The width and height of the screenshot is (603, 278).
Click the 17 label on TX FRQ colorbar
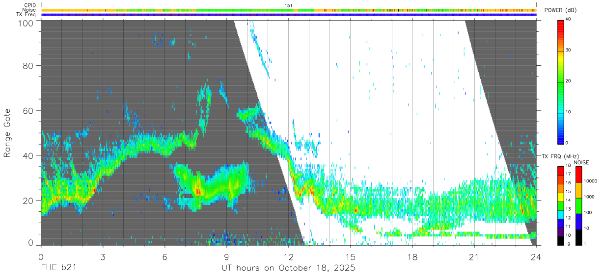[568, 174]
